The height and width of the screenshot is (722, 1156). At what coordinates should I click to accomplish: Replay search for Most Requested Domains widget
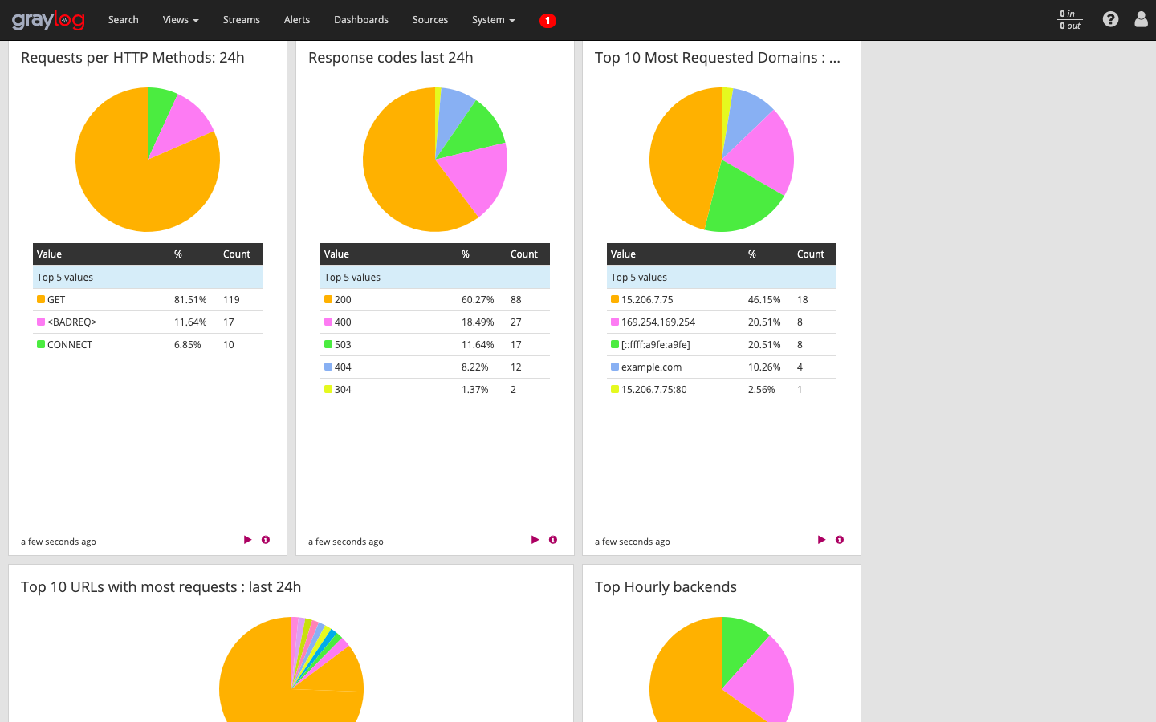coord(821,540)
